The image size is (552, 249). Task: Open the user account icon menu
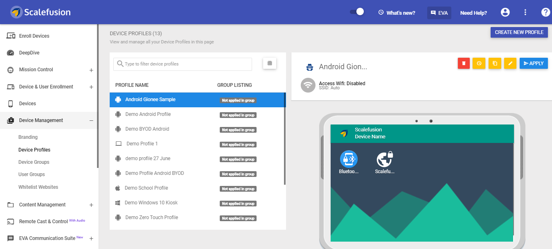tap(505, 12)
